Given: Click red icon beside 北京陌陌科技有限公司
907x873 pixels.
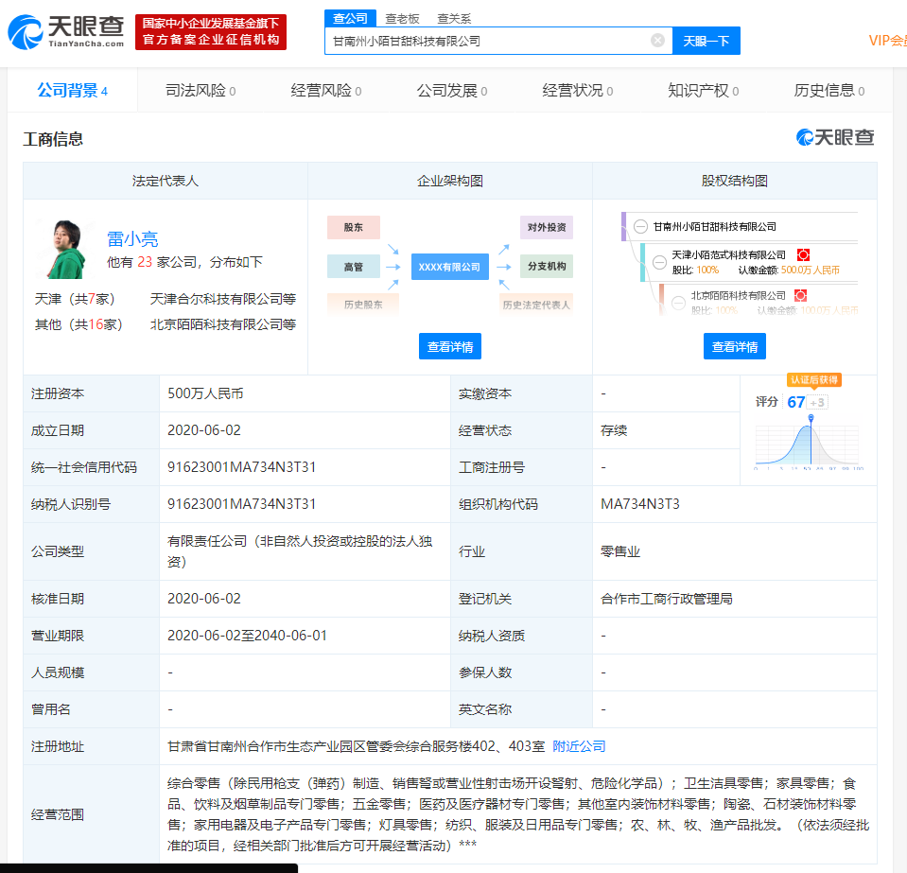Looking at the screenshot, I should point(800,295).
